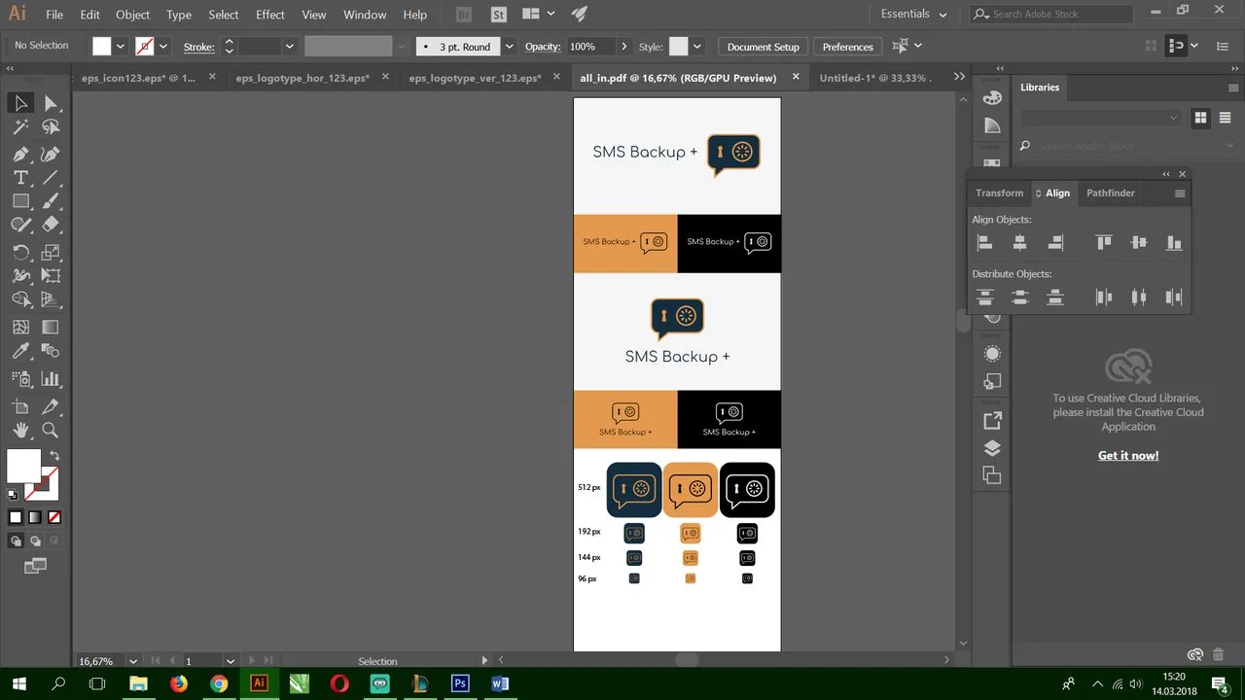Screen dimensions: 1245x700
Task: Set paint mode to Color
Action: click(x=16, y=517)
